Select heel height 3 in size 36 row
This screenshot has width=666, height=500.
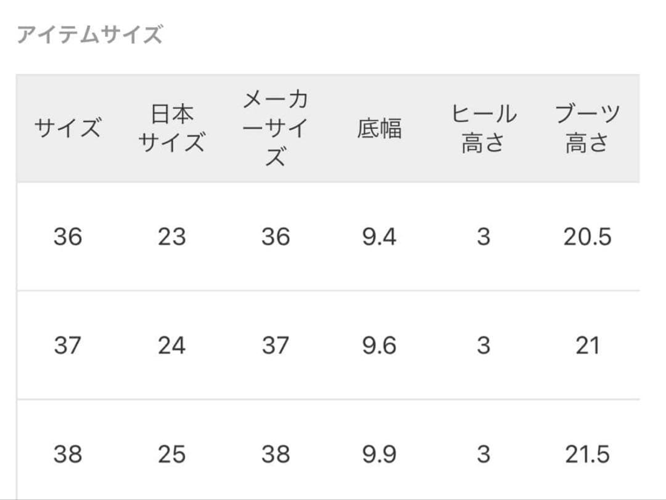(x=483, y=236)
